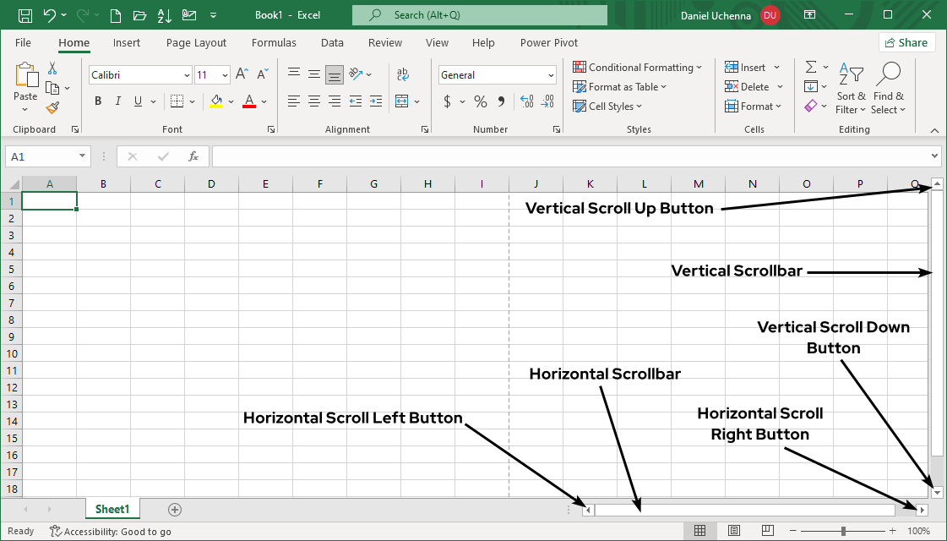This screenshot has width=947, height=541.
Task: Click the Comma Style icon
Action: pos(501,101)
